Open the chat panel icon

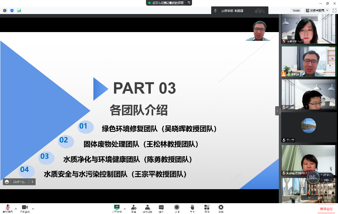point(161,208)
